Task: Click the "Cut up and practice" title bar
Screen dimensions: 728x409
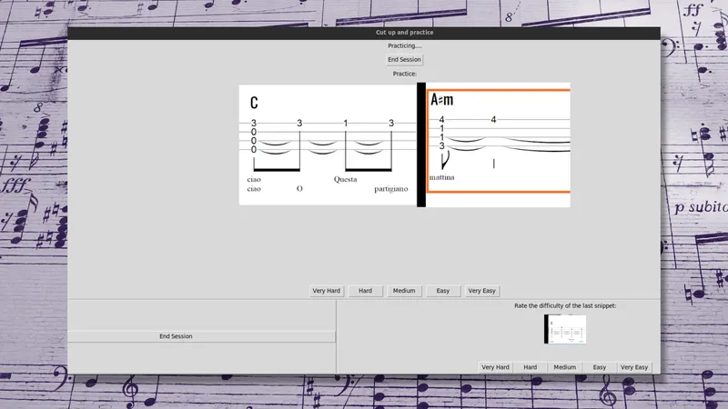Action: 404,33
